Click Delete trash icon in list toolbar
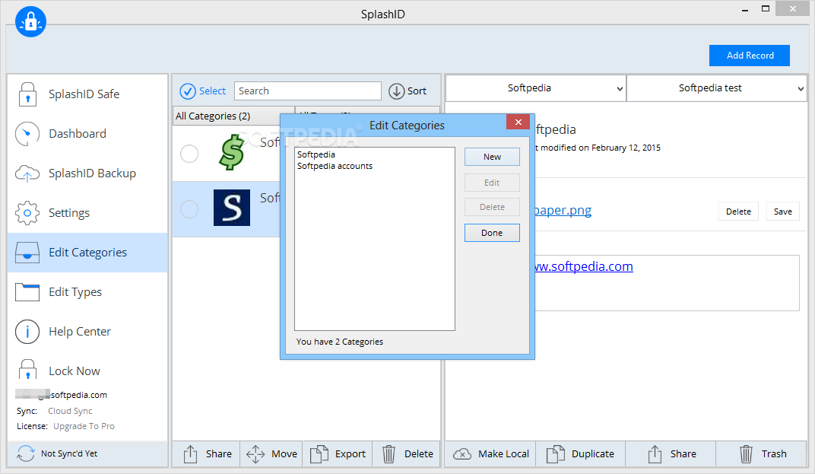Image resolution: width=815 pixels, height=474 pixels. point(388,453)
